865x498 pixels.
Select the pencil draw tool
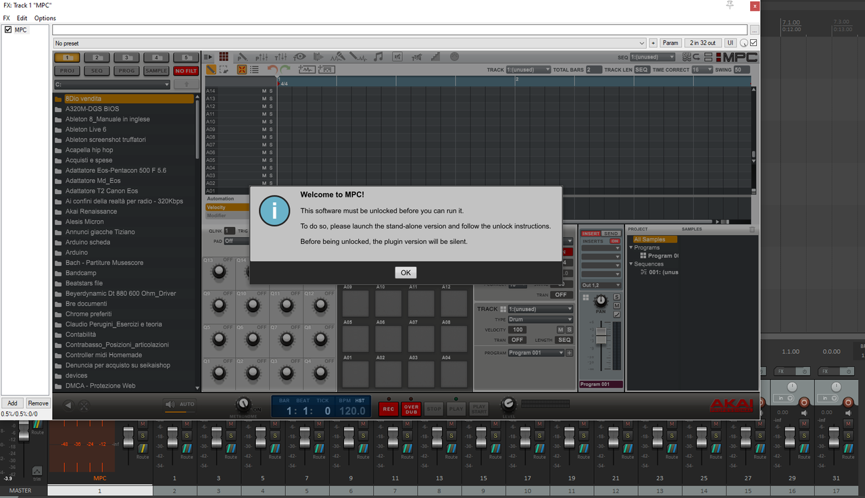click(x=211, y=70)
